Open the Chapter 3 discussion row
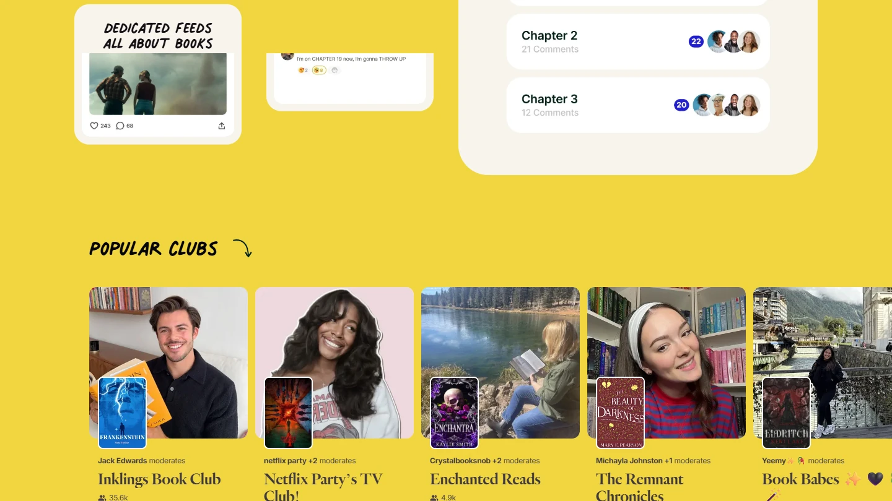Viewport: 892px width, 501px height. (x=638, y=105)
